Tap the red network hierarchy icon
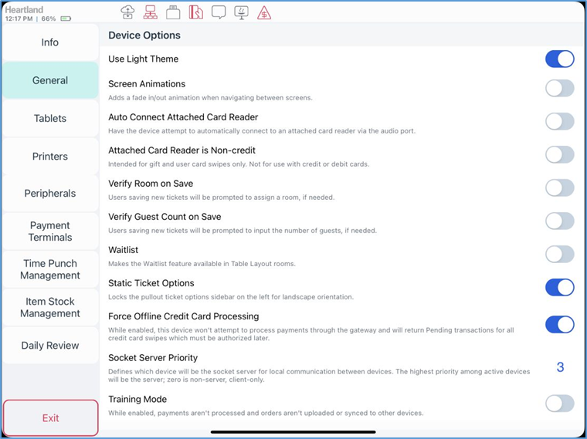This screenshot has width=587, height=439. (x=151, y=12)
